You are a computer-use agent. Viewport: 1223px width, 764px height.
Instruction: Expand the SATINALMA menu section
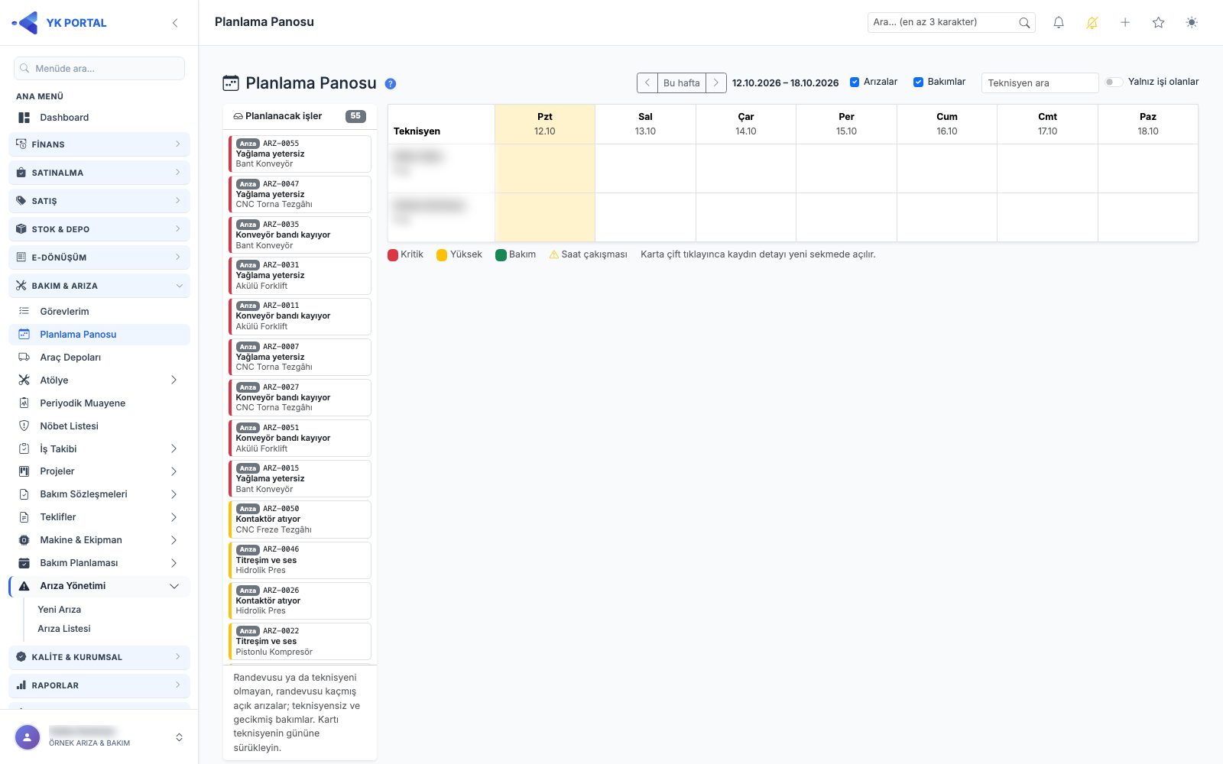(x=99, y=173)
